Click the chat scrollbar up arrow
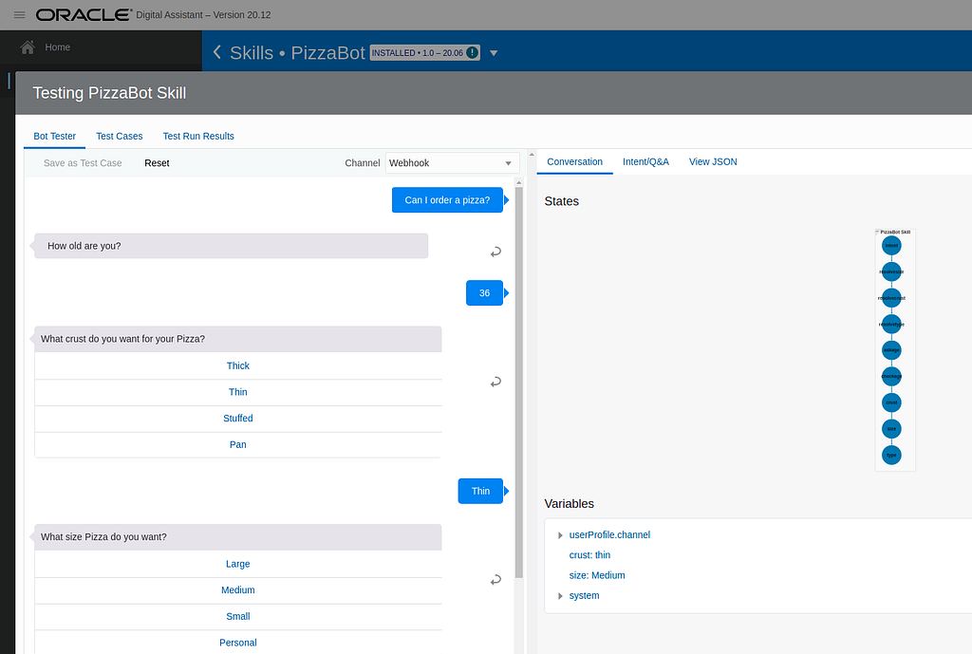This screenshot has height=654, width=972. [519, 182]
